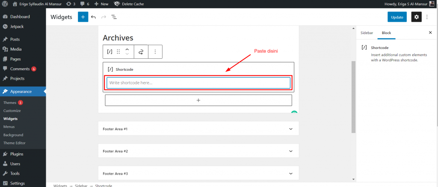Click the Undo arrow
Image resolution: width=438 pixels, height=187 pixels.
coord(94,17)
